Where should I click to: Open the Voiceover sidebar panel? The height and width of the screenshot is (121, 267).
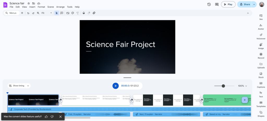point(261,36)
